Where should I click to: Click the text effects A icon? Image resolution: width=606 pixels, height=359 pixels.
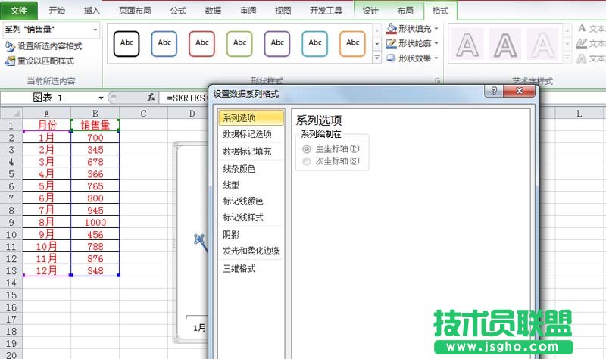pos(582,58)
